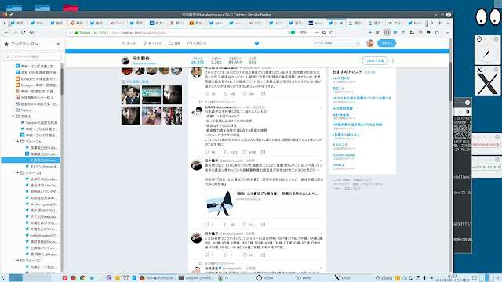Focus the Twitter keyword search box
Screen dimensions: 502x282
point(336,43)
